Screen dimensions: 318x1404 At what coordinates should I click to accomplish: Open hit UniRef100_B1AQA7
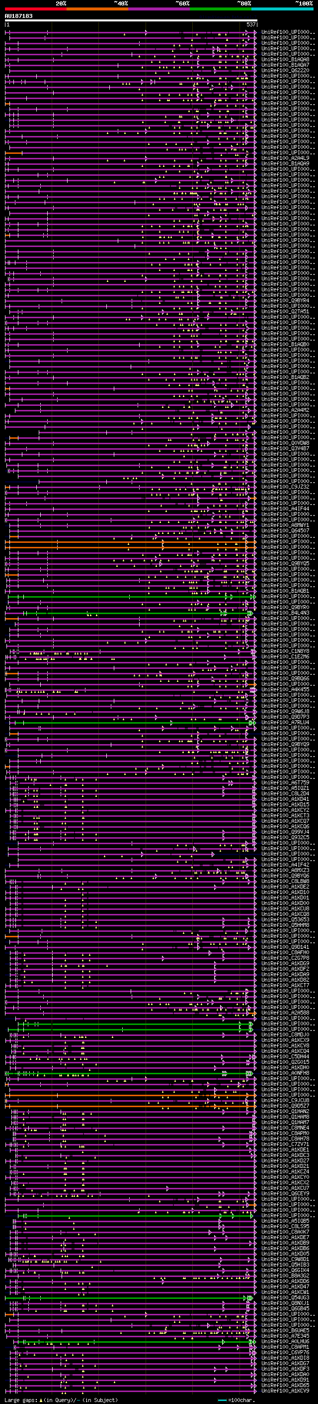coord(285,65)
